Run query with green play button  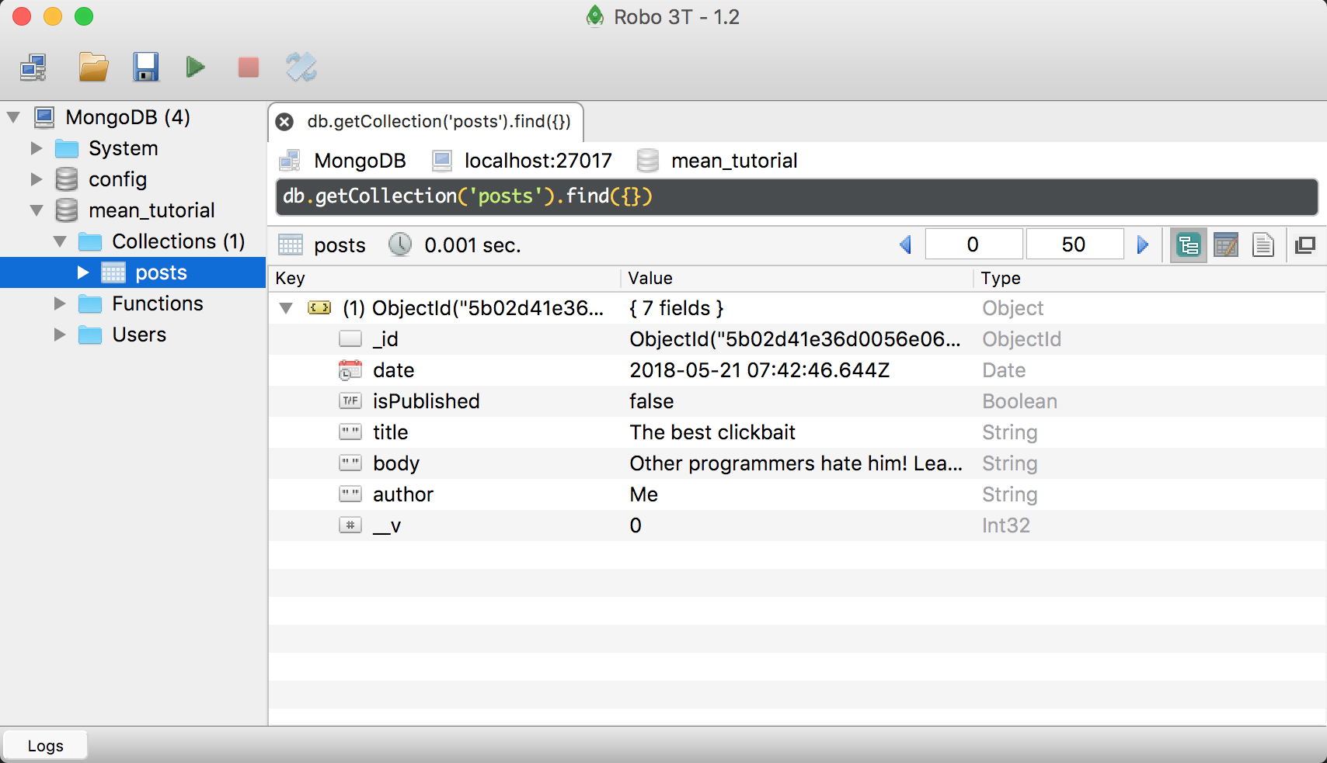(196, 68)
